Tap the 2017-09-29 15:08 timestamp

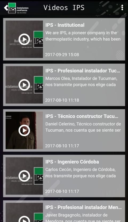pos(62,55)
